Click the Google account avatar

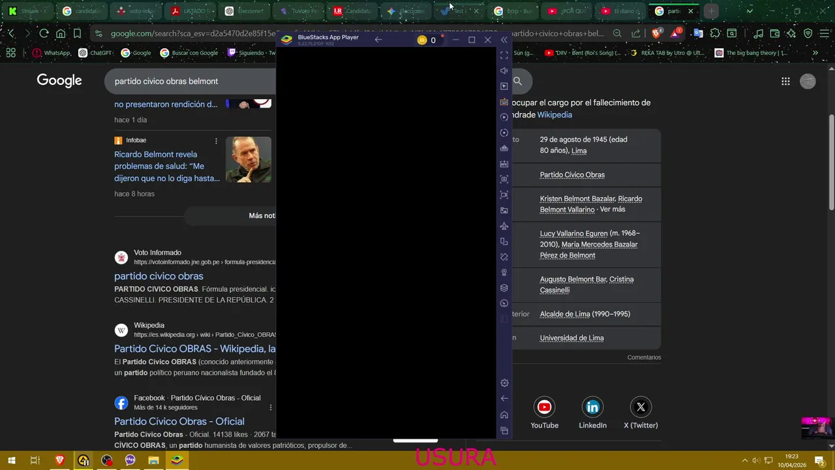tap(808, 82)
